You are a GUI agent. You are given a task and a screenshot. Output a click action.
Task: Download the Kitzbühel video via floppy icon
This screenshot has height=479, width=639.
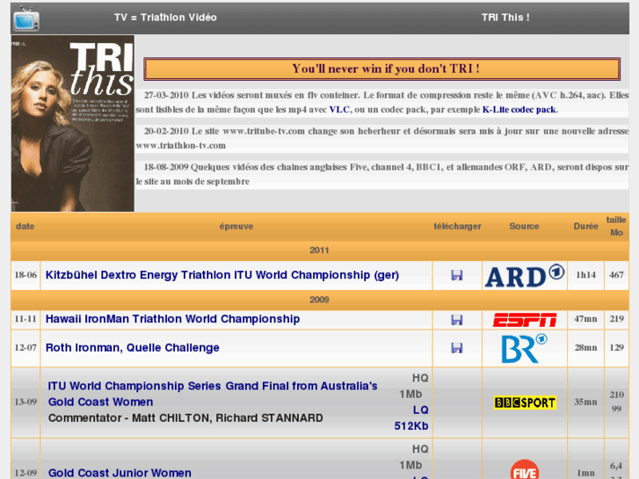click(457, 275)
